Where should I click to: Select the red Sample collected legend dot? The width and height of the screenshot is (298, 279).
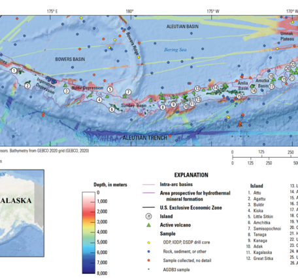click(x=148, y=261)
